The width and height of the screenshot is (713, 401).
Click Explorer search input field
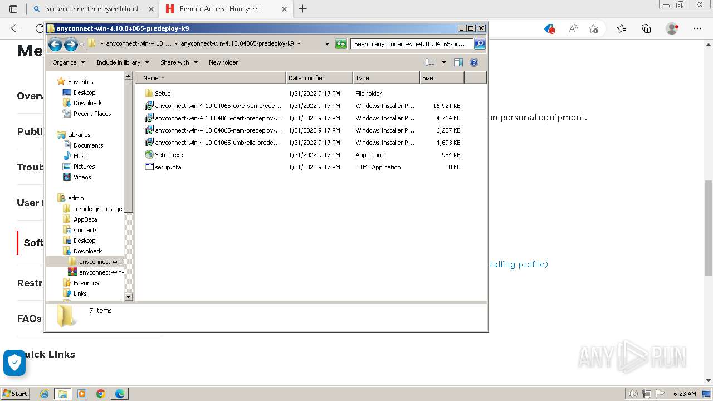tap(412, 44)
